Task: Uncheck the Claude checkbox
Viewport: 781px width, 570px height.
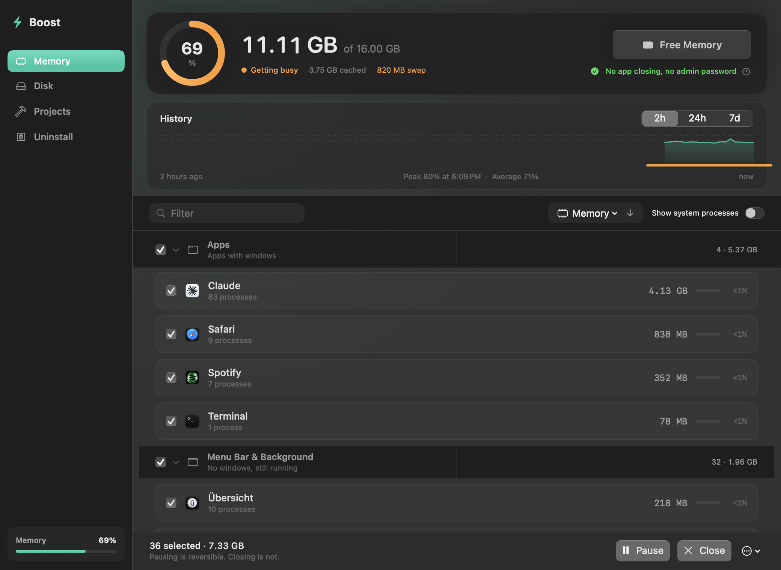Action: pyautogui.click(x=171, y=291)
